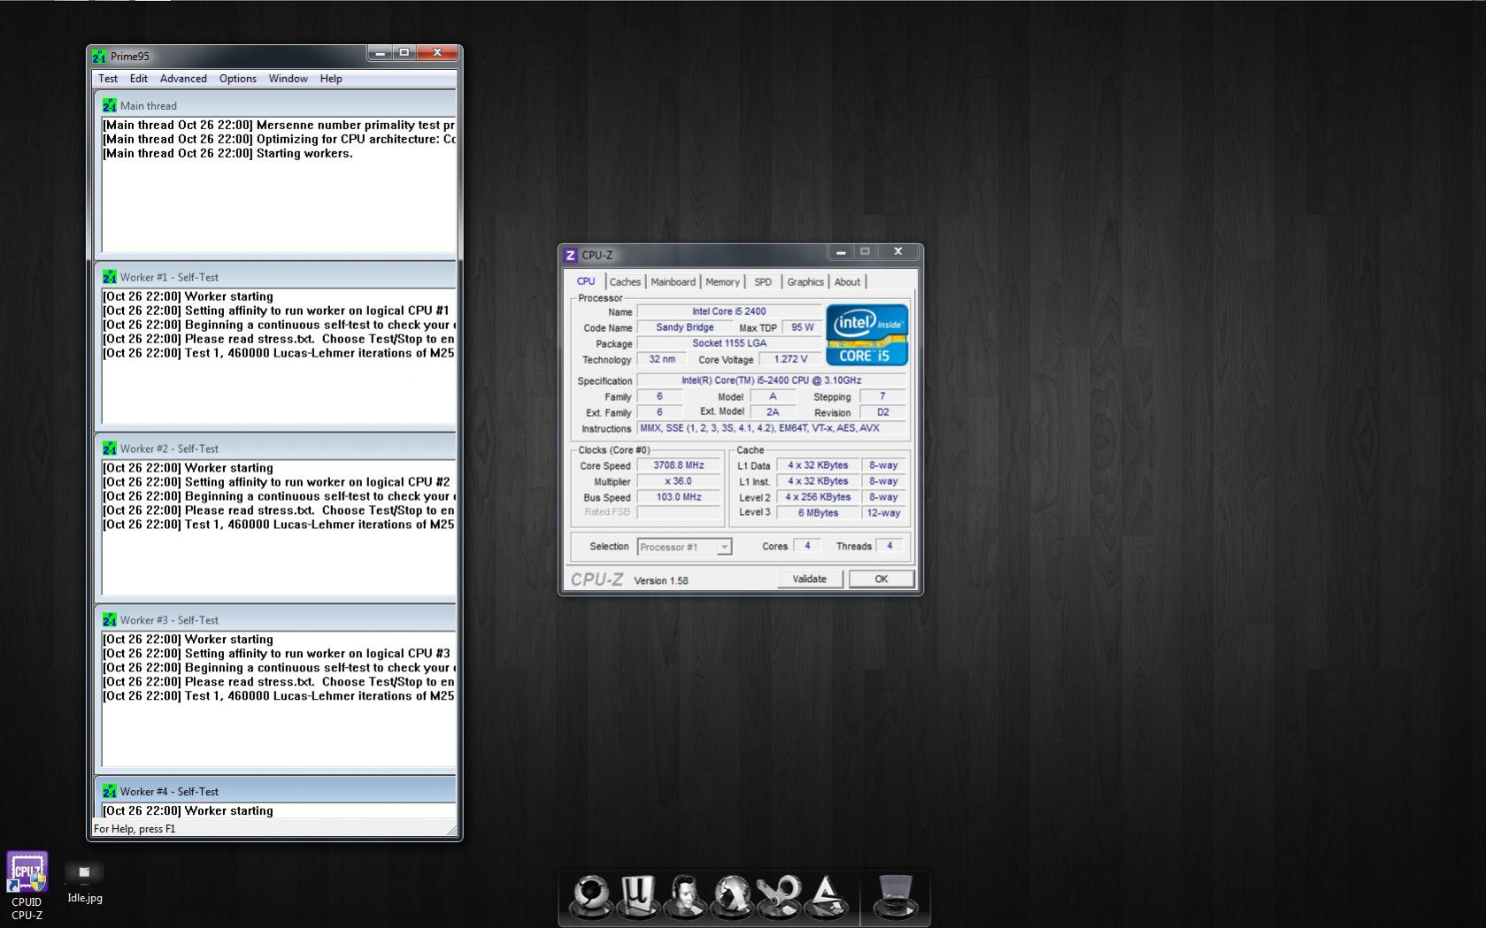Click the 'Worker #3 - Self-Test' title

pos(169,620)
